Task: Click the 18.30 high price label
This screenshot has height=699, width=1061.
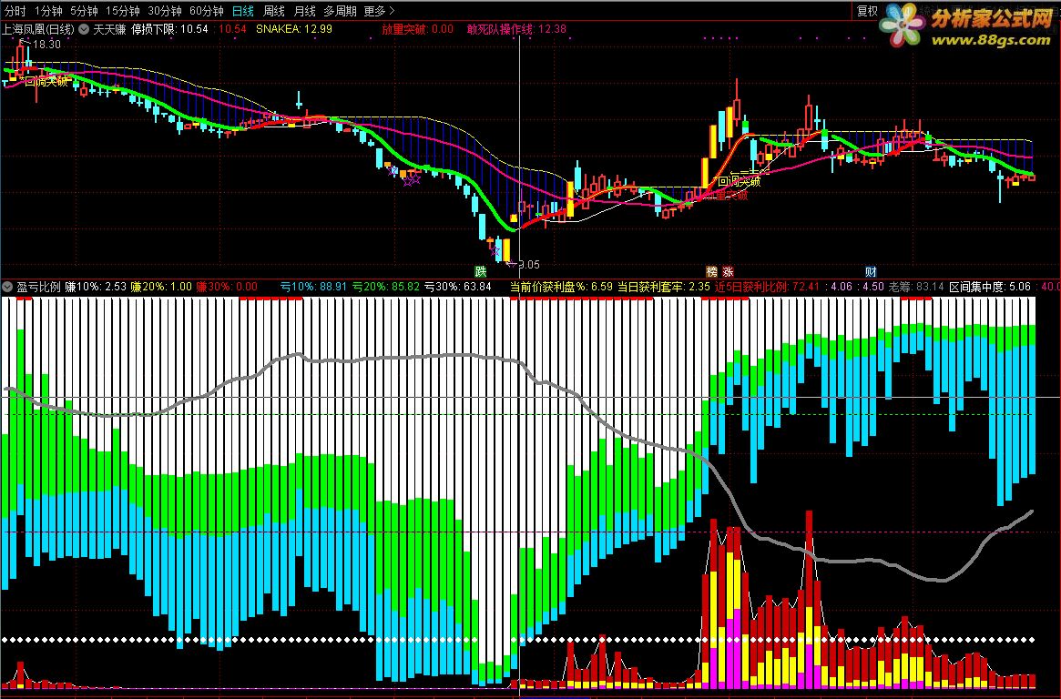Action: point(46,45)
